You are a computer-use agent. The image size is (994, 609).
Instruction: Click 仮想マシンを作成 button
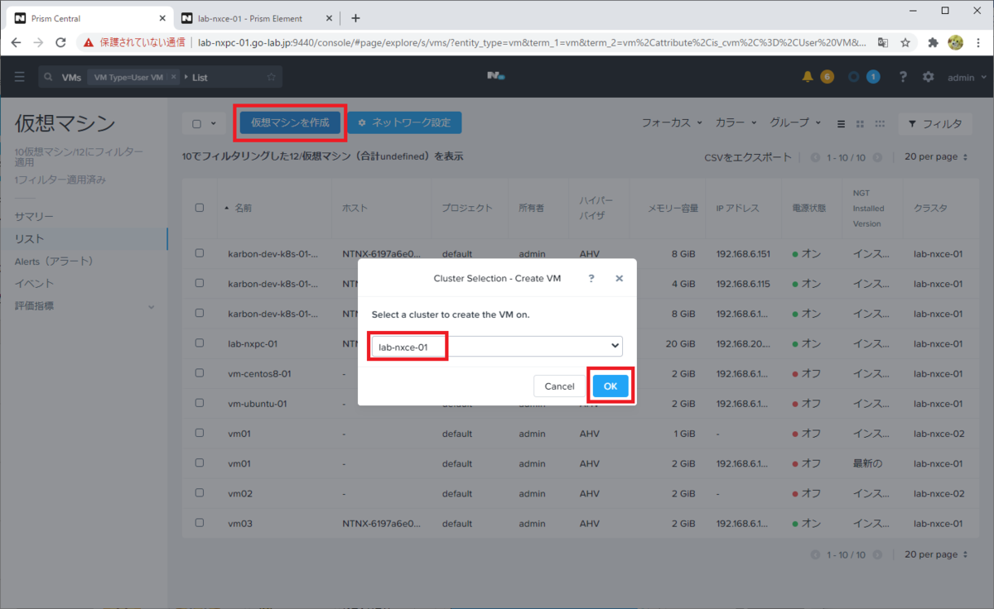click(x=290, y=122)
